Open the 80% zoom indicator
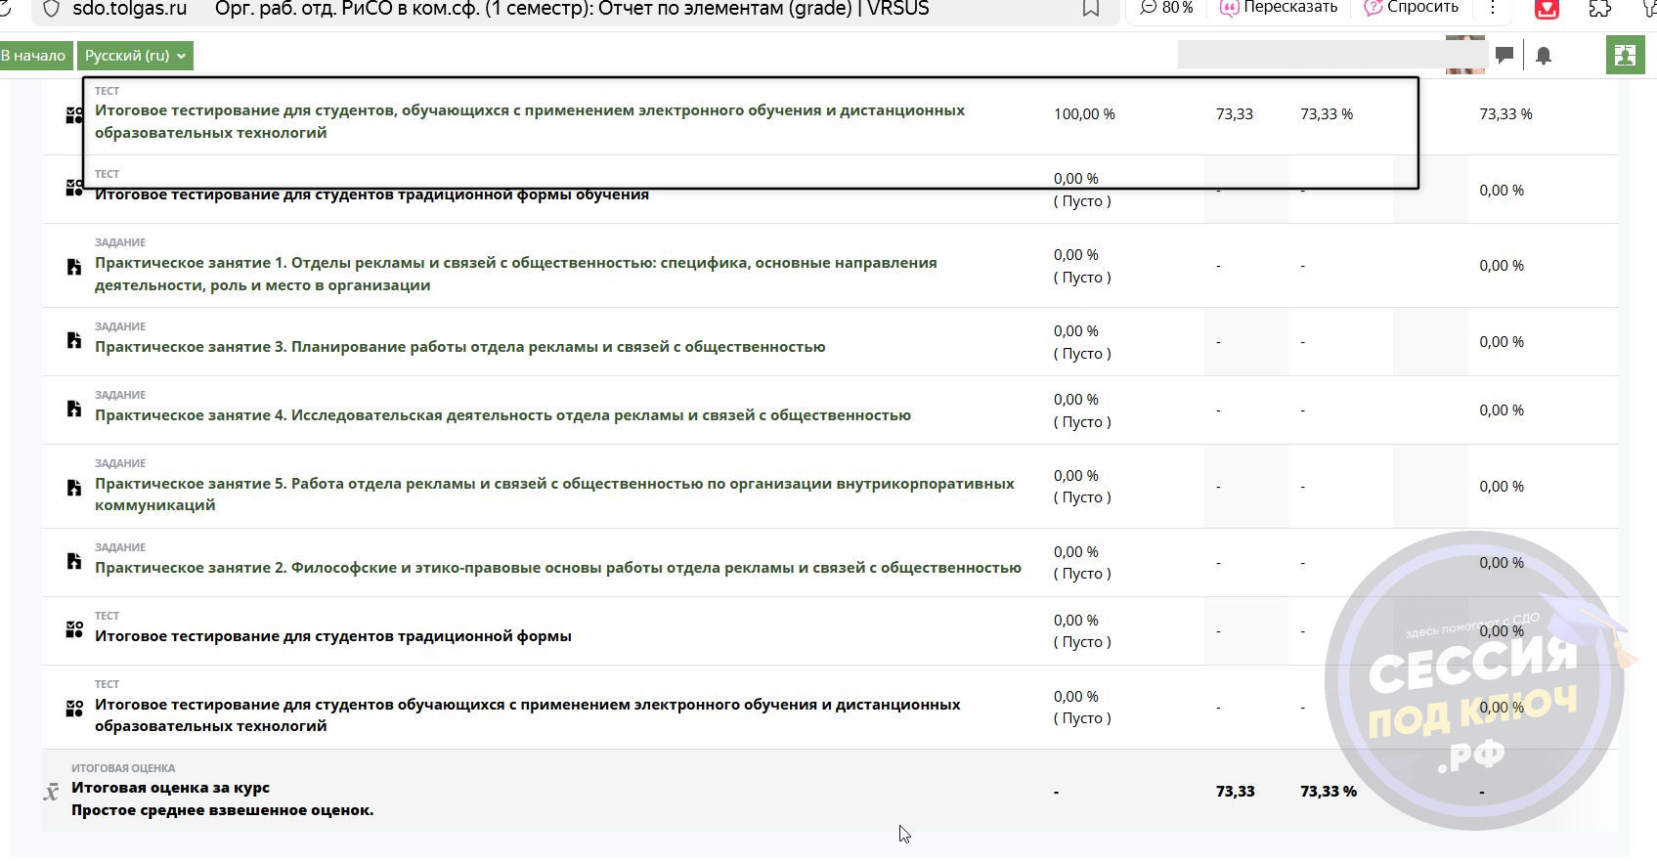Viewport: 1657px width, 863px height. point(1167,8)
